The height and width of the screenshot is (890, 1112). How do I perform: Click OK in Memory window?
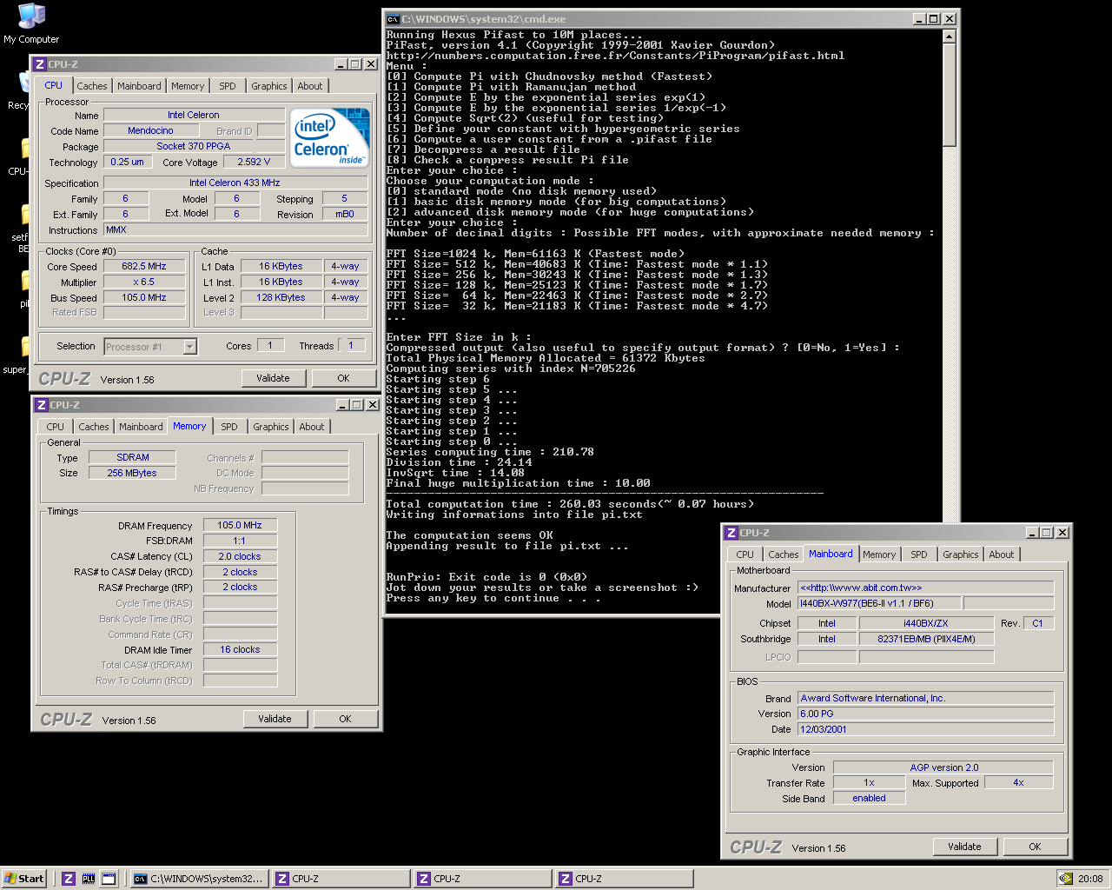346,719
